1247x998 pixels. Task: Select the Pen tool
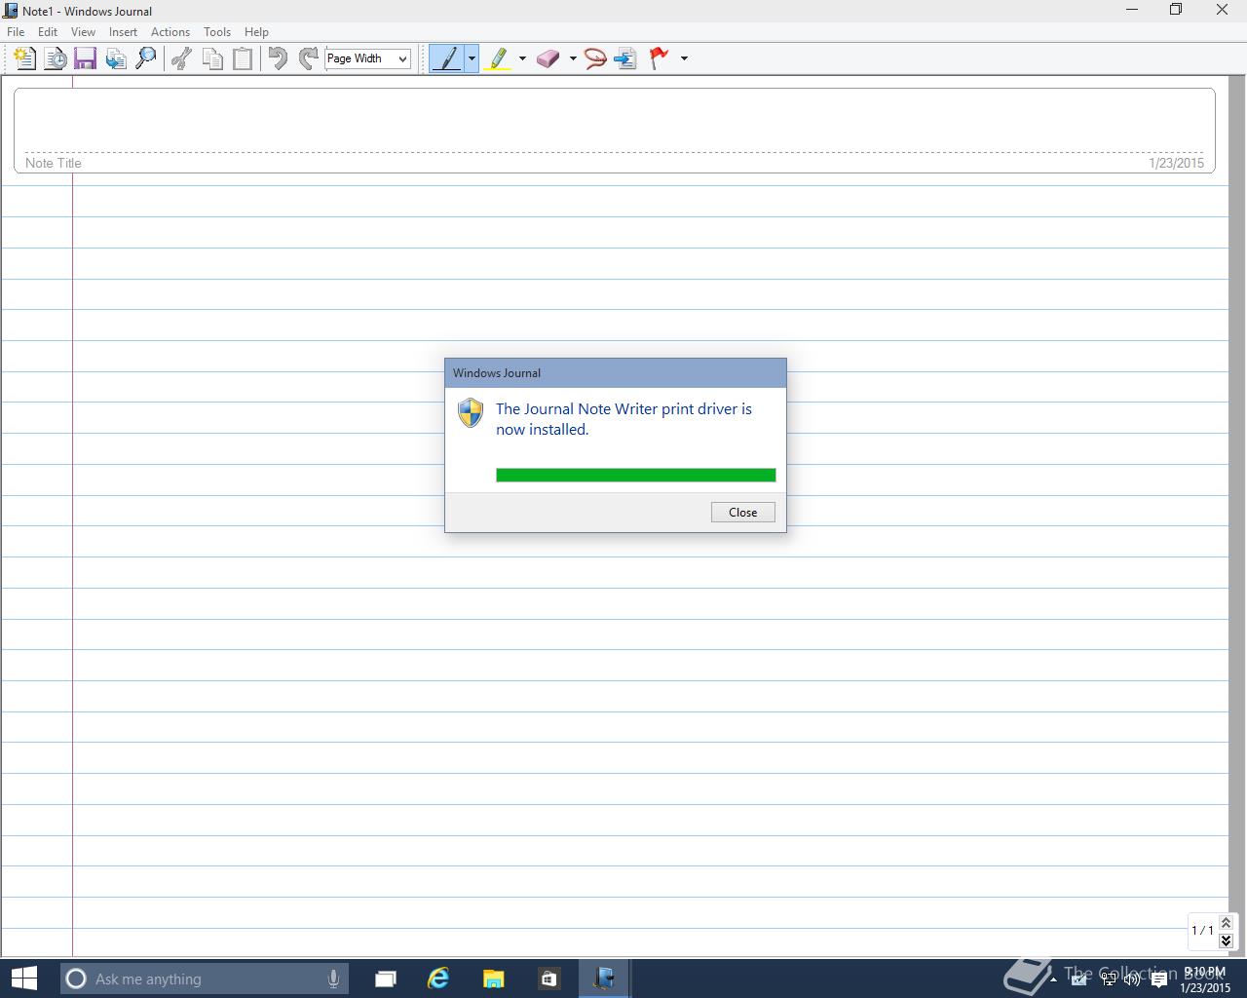(447, 58)
